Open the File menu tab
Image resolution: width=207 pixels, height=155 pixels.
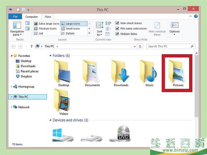click(15, 17)
